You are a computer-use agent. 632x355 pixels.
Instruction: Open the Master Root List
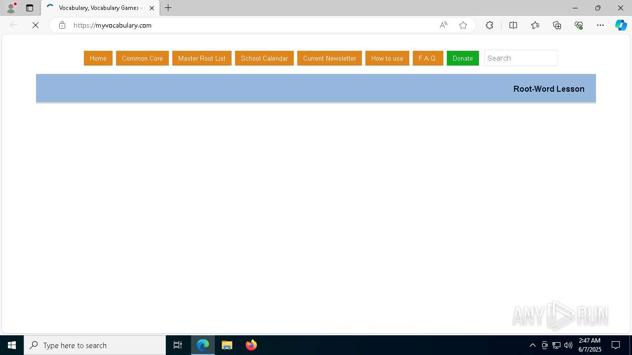[202, 58]
